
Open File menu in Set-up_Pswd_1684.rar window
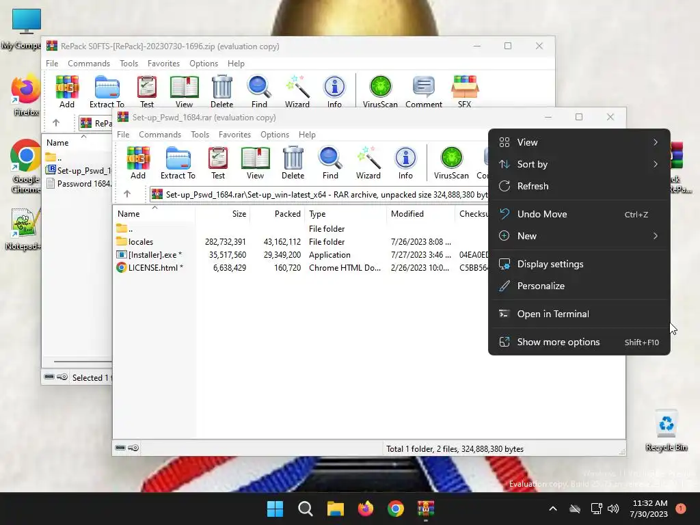tap(123, 135)
